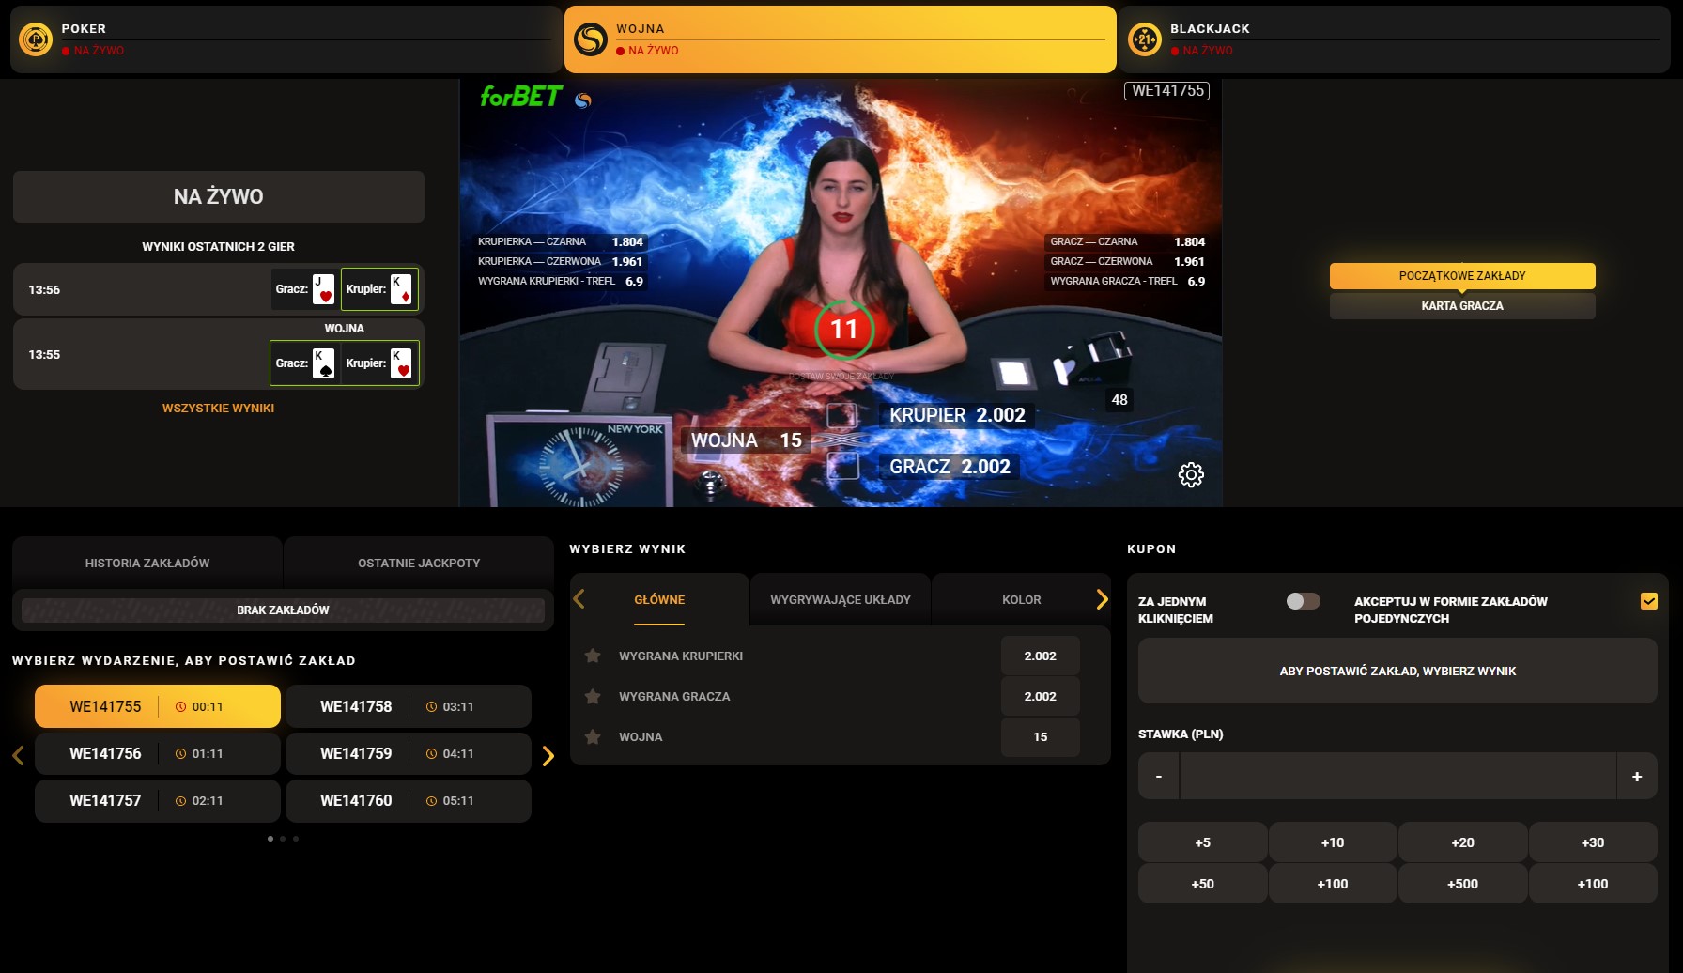Select event WE141758
The height and width of the screenshot is (973, 1683).
[x=409, y=706]
